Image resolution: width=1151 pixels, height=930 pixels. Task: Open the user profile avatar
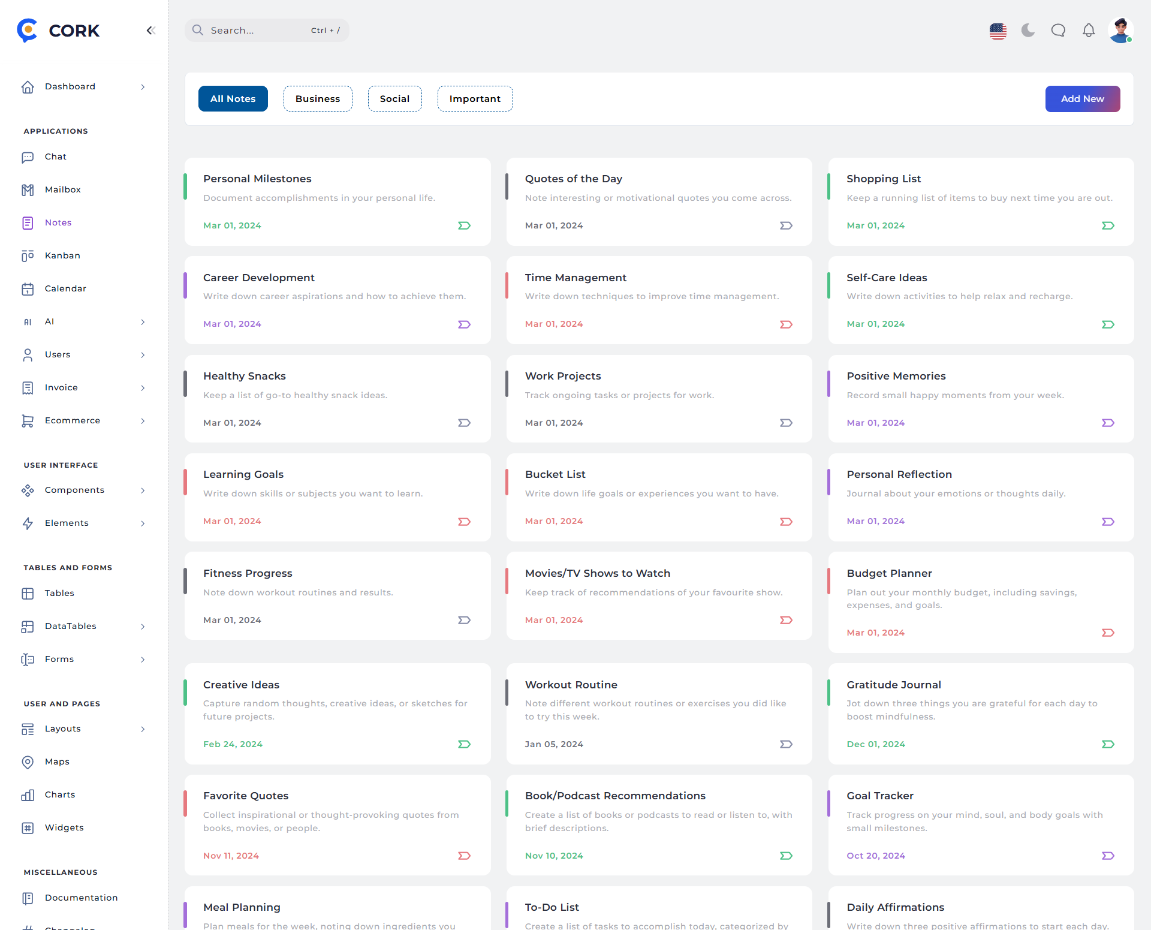[1120, 31]
